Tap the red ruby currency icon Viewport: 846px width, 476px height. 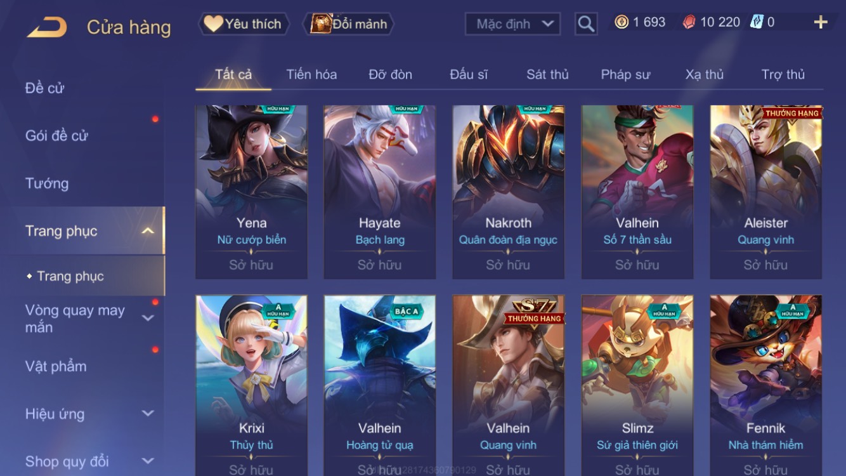[x=689, y=22]
